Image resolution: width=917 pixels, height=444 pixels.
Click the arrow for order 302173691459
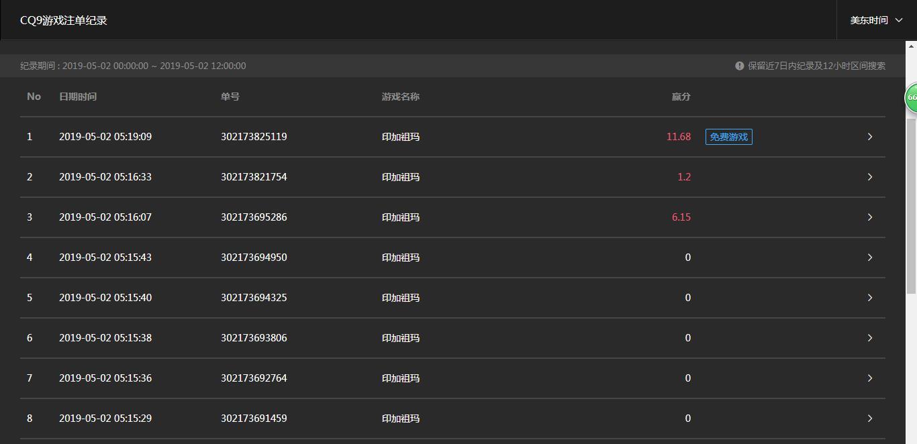[x=869, y=419]
